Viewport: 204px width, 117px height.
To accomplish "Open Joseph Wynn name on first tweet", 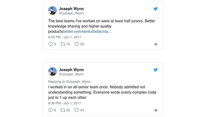I will (x=71, y=9).
